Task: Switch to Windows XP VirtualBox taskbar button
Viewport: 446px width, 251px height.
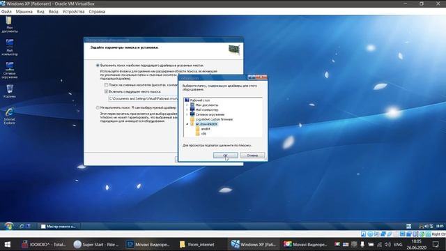Action: pos(253,245)
